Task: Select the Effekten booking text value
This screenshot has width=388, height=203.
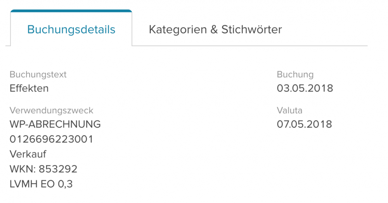Action: (x=29, y=88)
